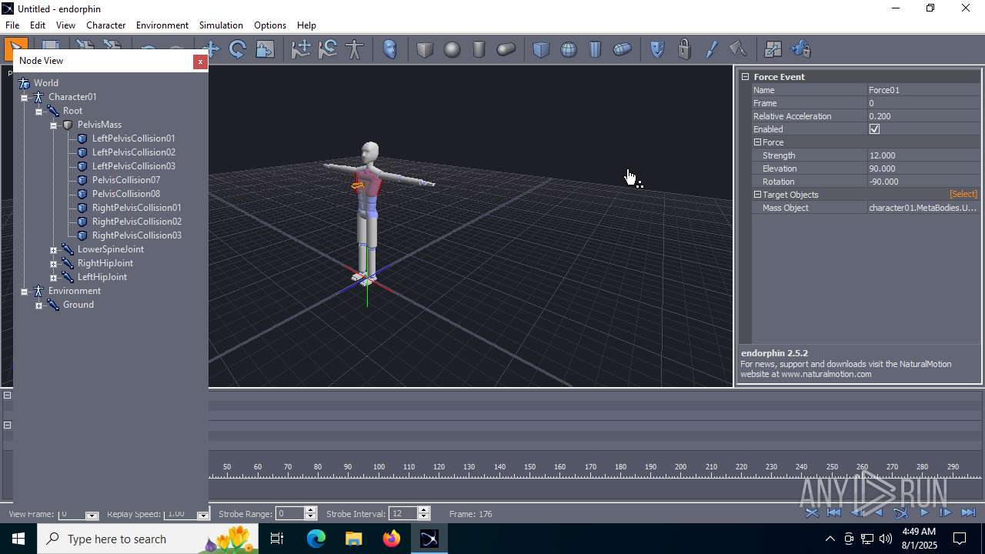The height and width of the screenshot is (554, 985).
Task: Collapse the Character01 tree node
Action: (25, 98)
